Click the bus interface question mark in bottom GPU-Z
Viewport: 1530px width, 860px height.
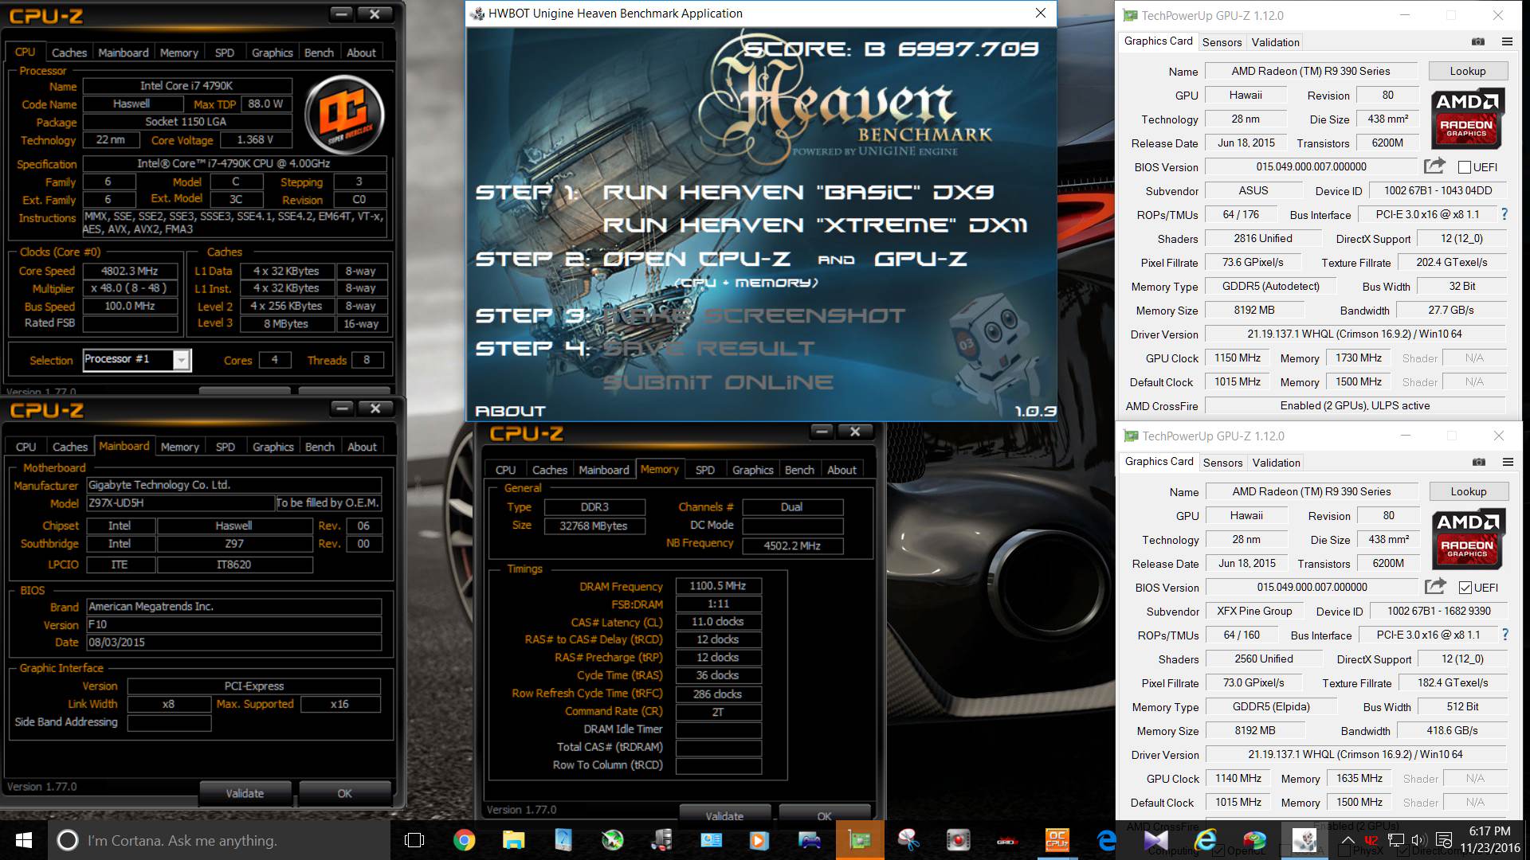1505,635
